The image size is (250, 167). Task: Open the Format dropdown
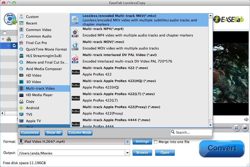[x=127, y=142]
